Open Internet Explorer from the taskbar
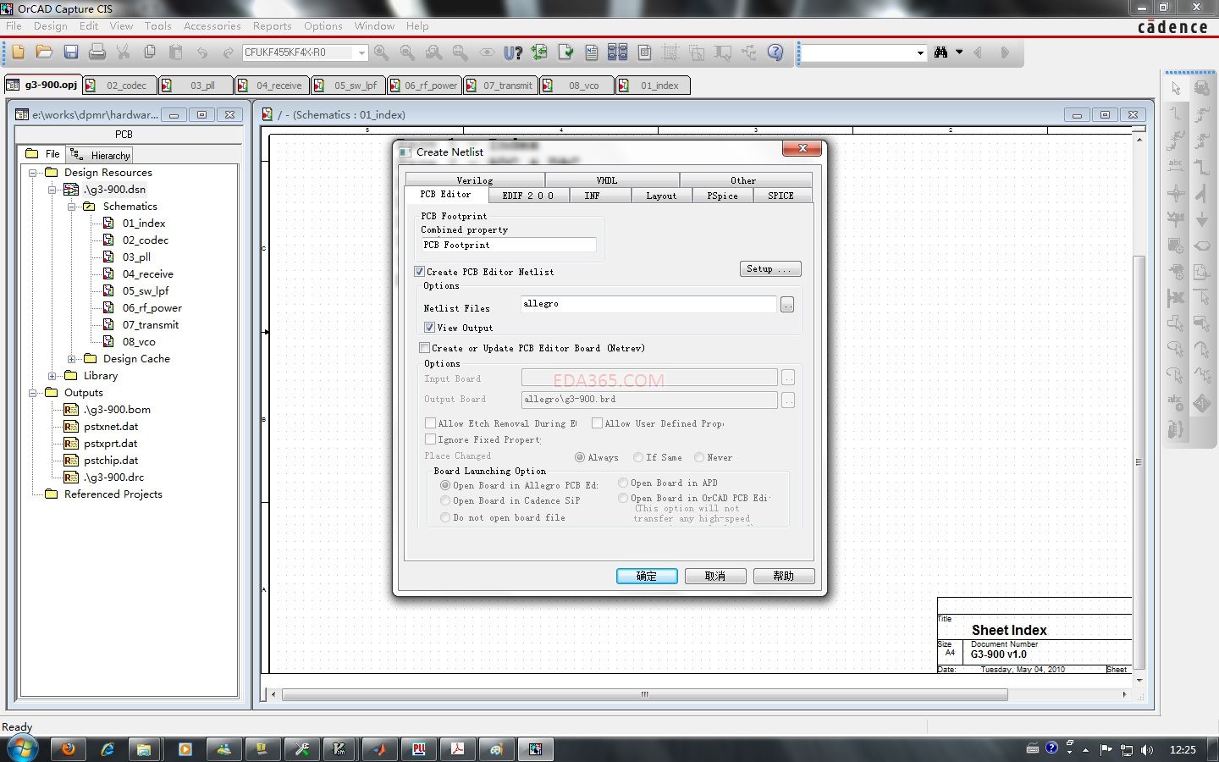The image size is (1219, 762). pyautogui.click(x=108, y=748)
